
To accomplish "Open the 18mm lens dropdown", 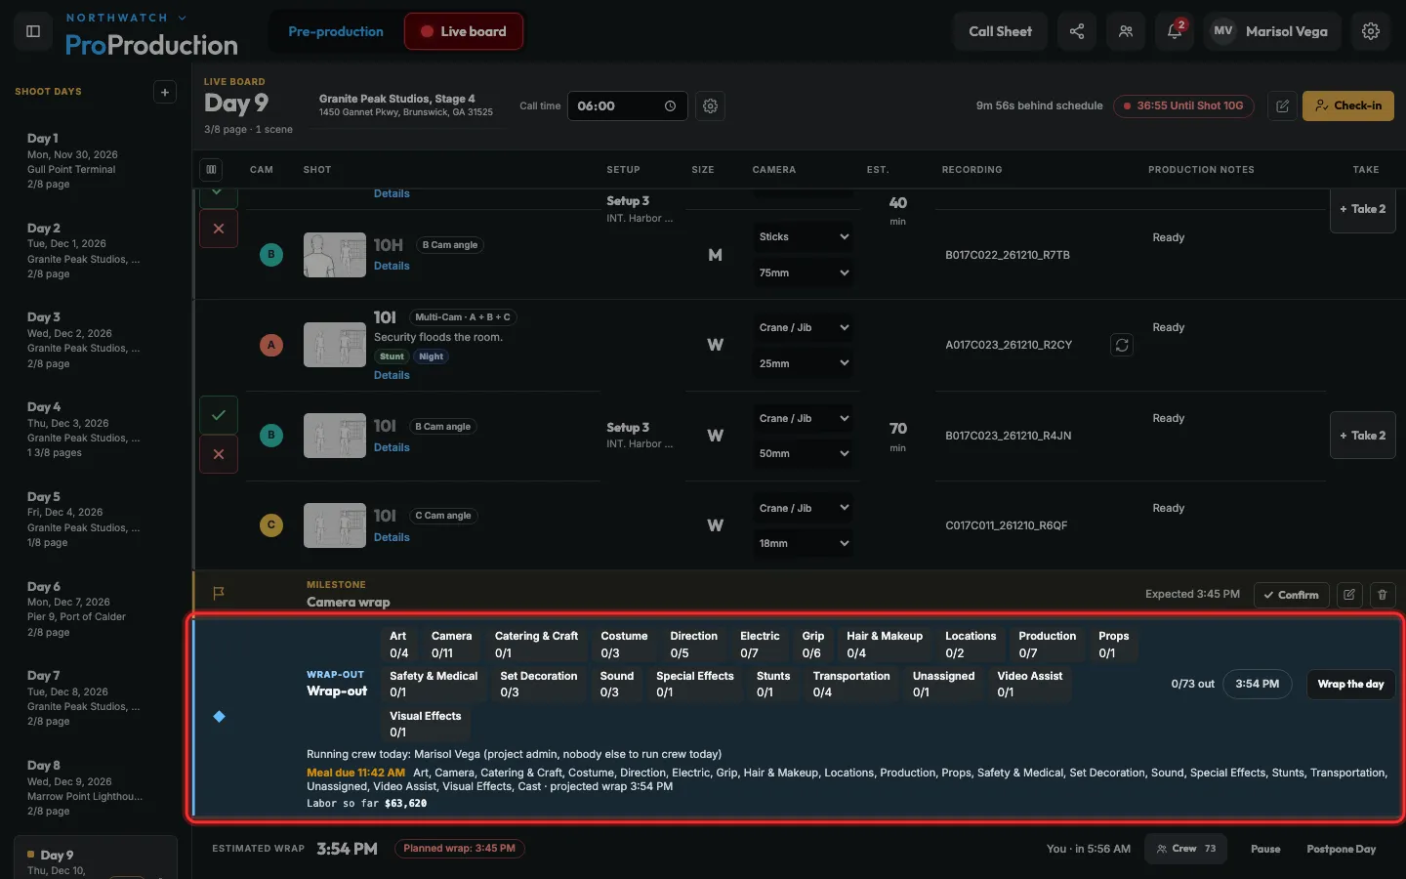I will click(804, 543).
